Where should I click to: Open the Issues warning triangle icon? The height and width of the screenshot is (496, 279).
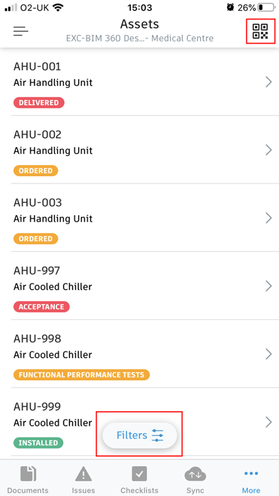click(83, 475)
